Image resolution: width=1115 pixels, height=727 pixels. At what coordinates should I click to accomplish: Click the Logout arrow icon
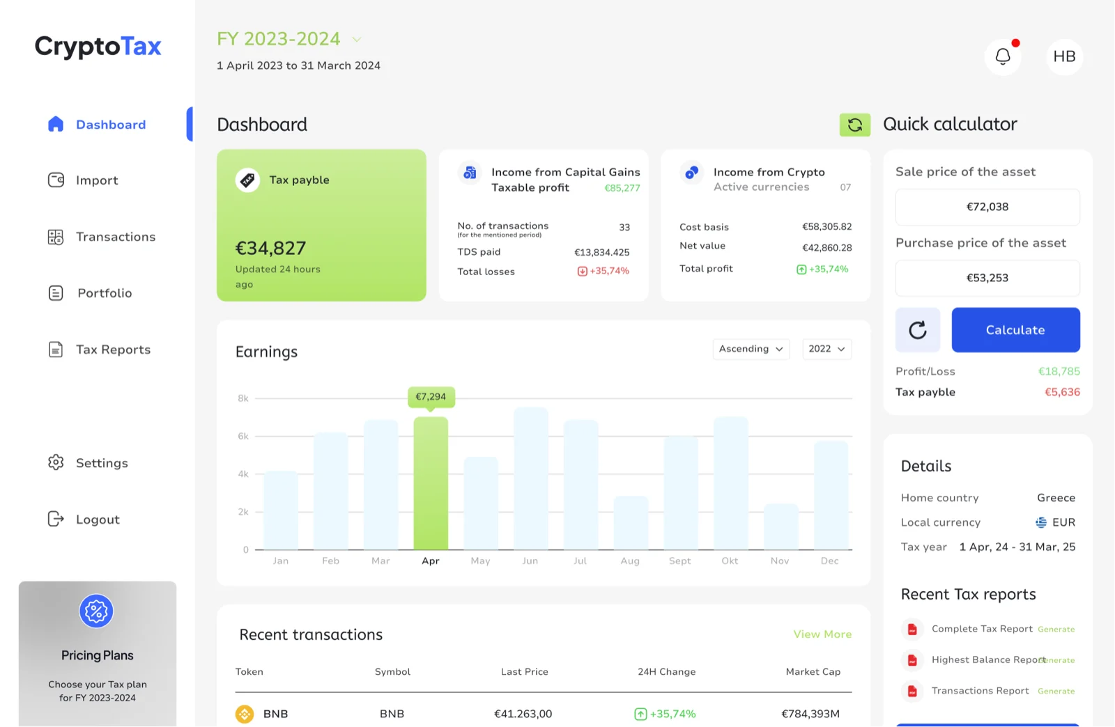pyautogui.click(x=56, y=519)
